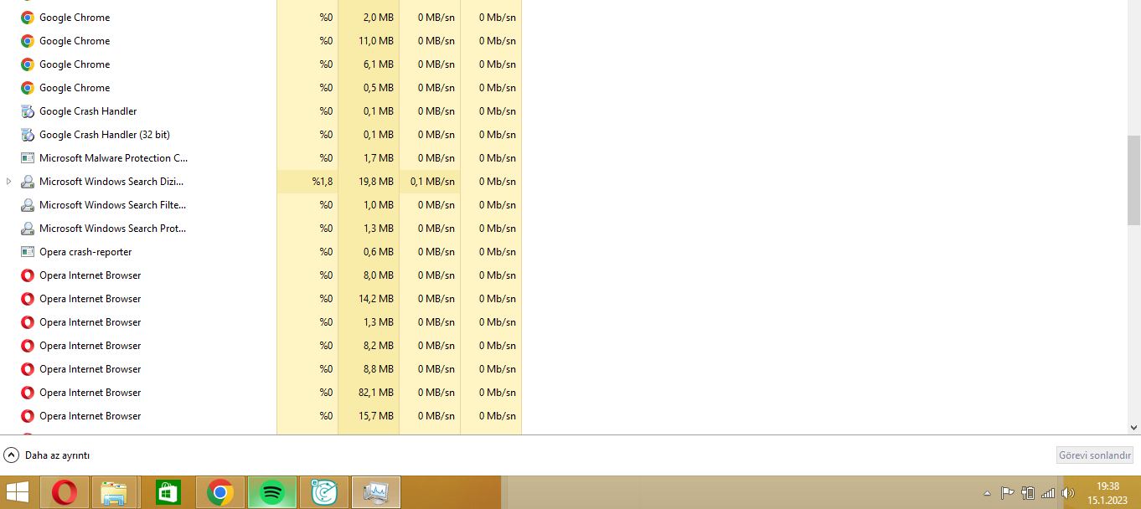This screenshot has width=1141, height=509.
Task: Click the 19,8 MB memory value
Action: [376, 182]
